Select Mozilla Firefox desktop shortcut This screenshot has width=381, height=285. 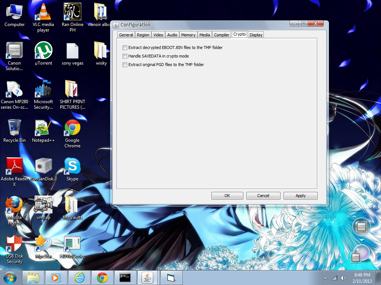(15, 211)
